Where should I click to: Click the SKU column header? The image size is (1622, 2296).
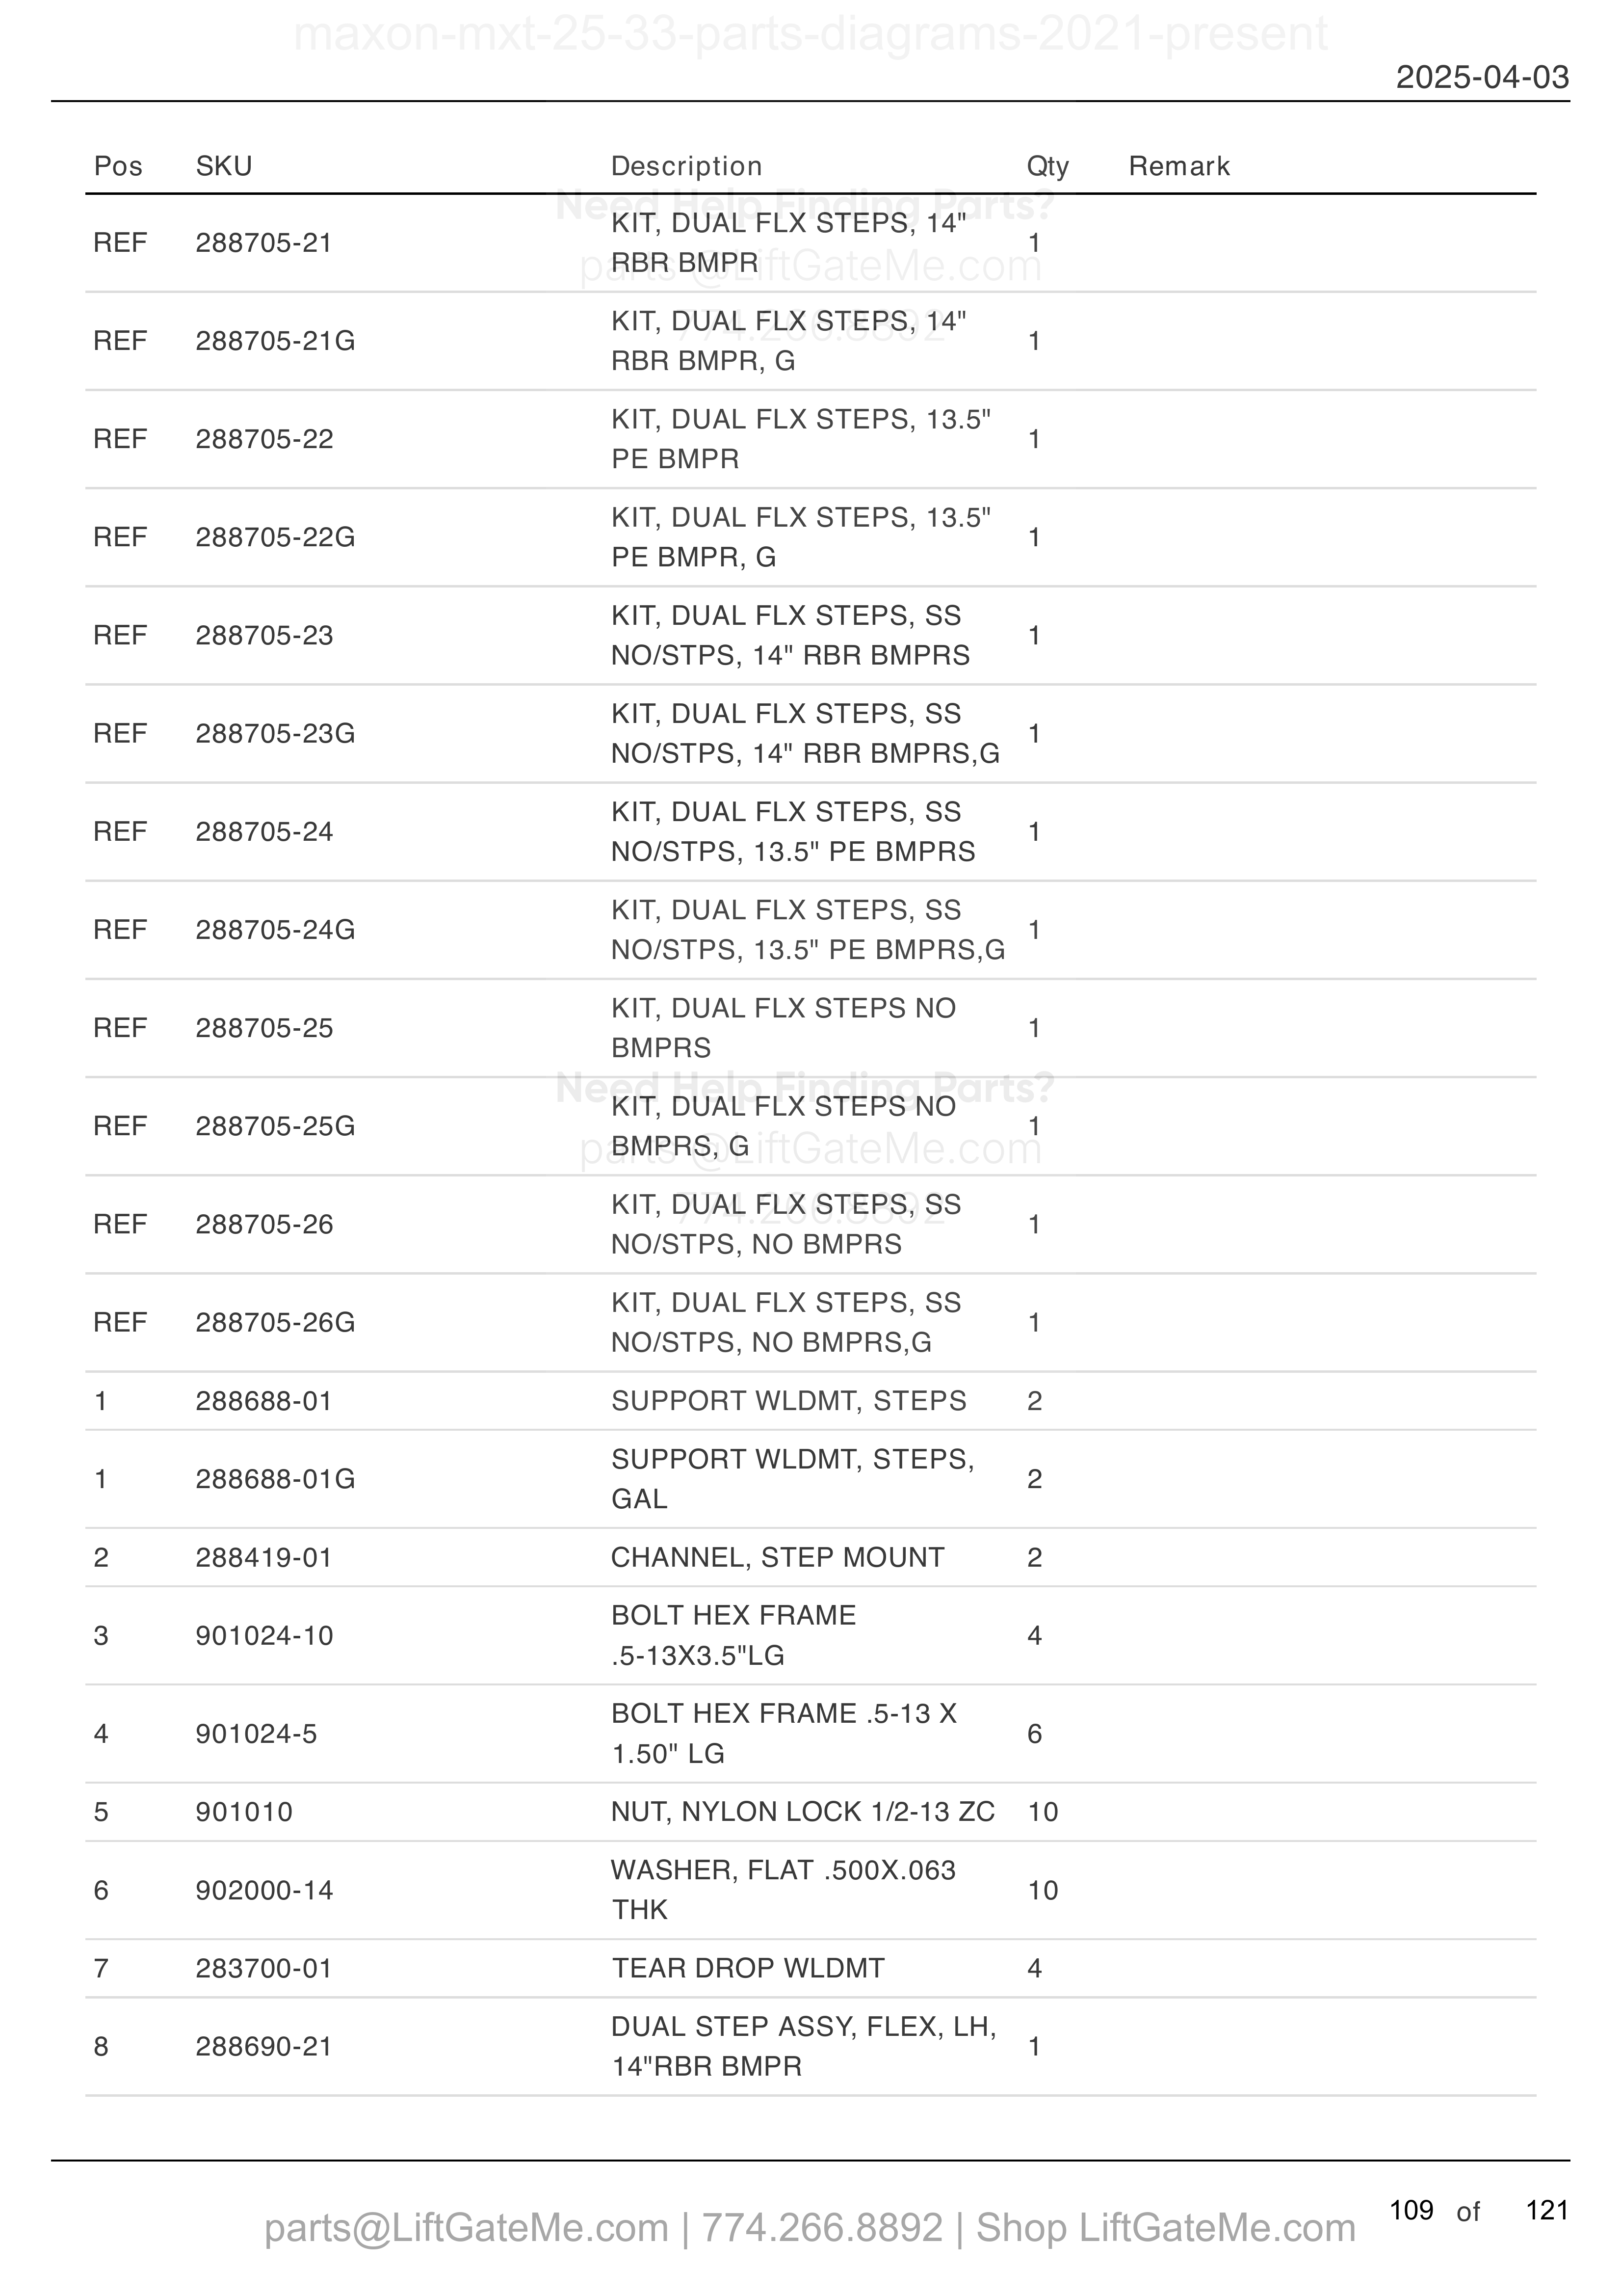coord(224,166)
